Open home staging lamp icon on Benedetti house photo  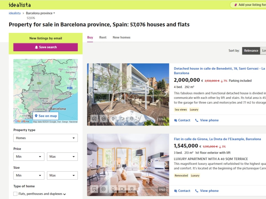click(113, 119)
